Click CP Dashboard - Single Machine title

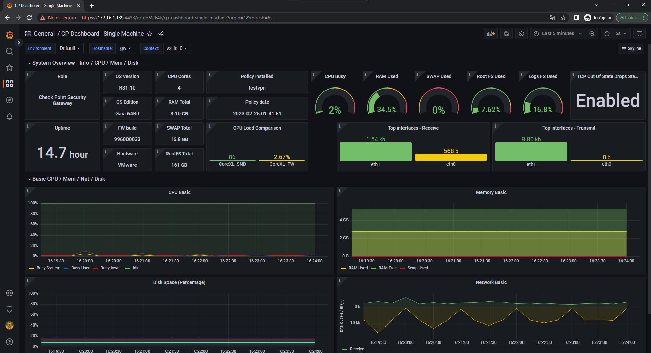tap(102, 34)
